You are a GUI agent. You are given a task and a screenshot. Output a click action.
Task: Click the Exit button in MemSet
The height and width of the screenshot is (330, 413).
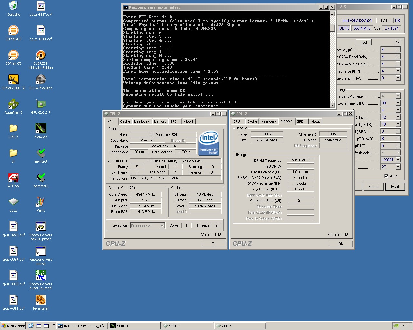point(395,187)
